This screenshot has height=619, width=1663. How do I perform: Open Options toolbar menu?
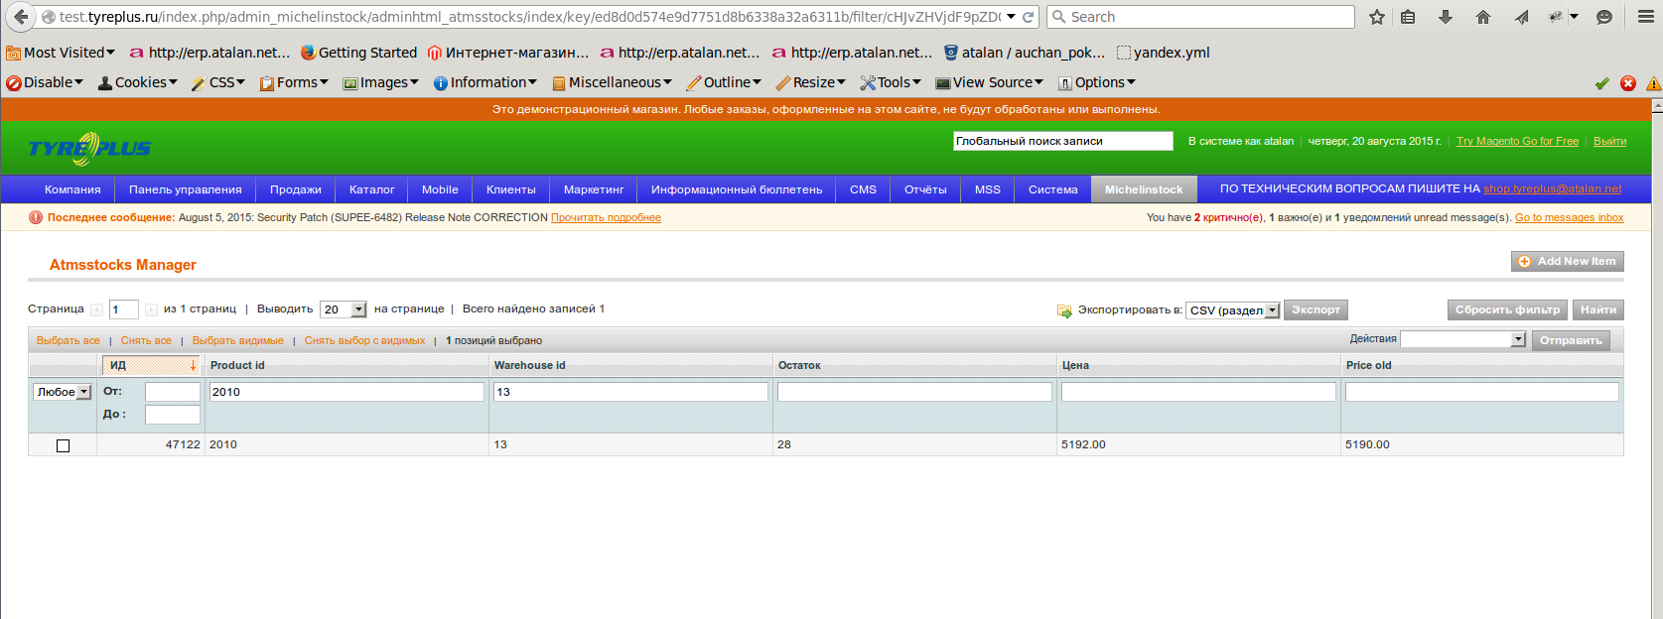pos(1097,82)
